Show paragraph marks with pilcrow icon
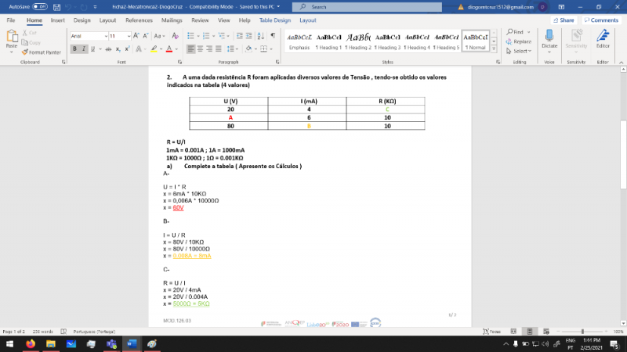The height and width of the screenshot is (352, 627). pyautogui.click(x=272, y=36)
